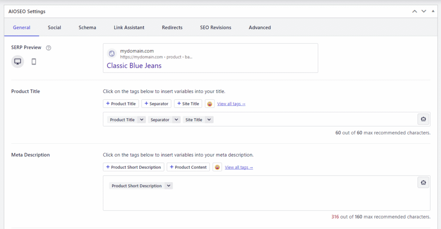Image resolution: width=441 pixels, height=229 pixels.
Task: Open SERP Preview help tooltip icon
Action: point(48,48)
